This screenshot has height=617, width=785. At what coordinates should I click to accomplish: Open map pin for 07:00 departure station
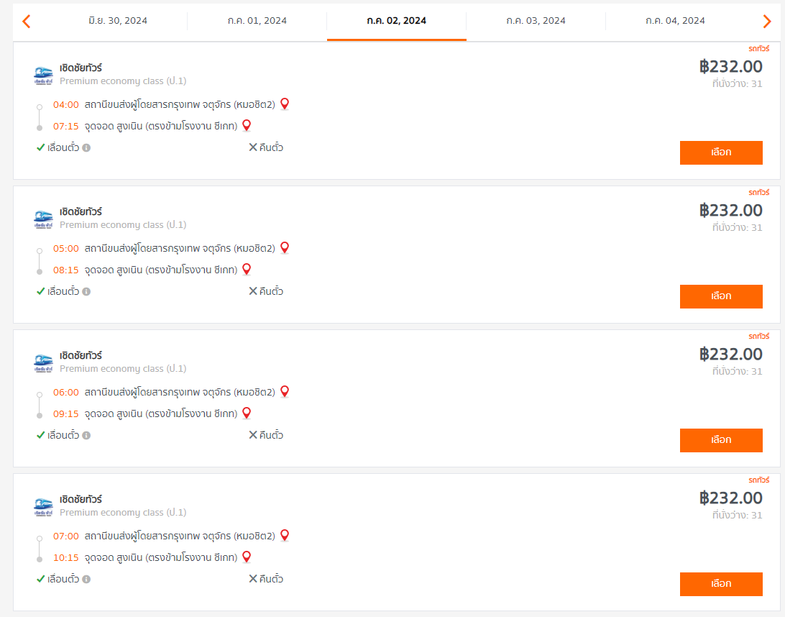point(285,535)
